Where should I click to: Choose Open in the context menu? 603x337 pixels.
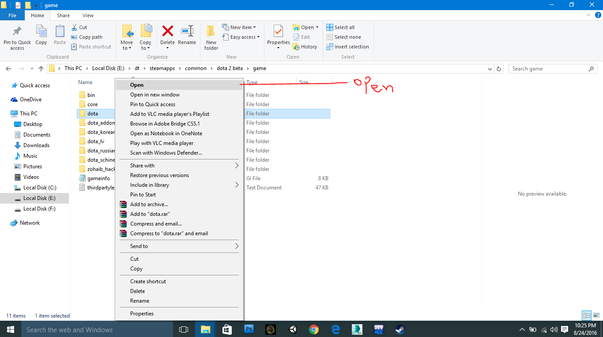pos(179,85)
